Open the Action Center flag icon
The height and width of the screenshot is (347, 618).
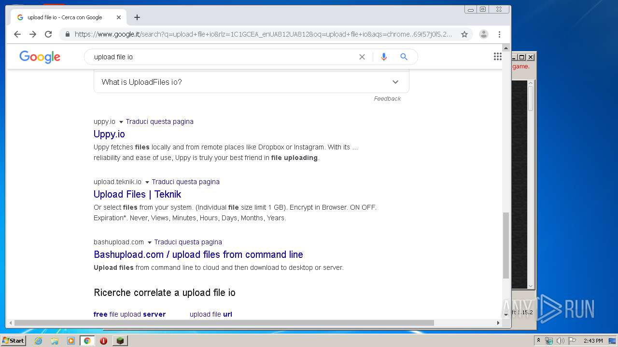572,341
